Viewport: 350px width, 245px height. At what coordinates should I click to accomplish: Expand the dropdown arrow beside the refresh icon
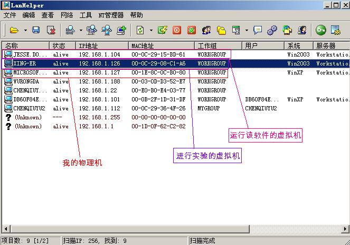tap(151, 30)
